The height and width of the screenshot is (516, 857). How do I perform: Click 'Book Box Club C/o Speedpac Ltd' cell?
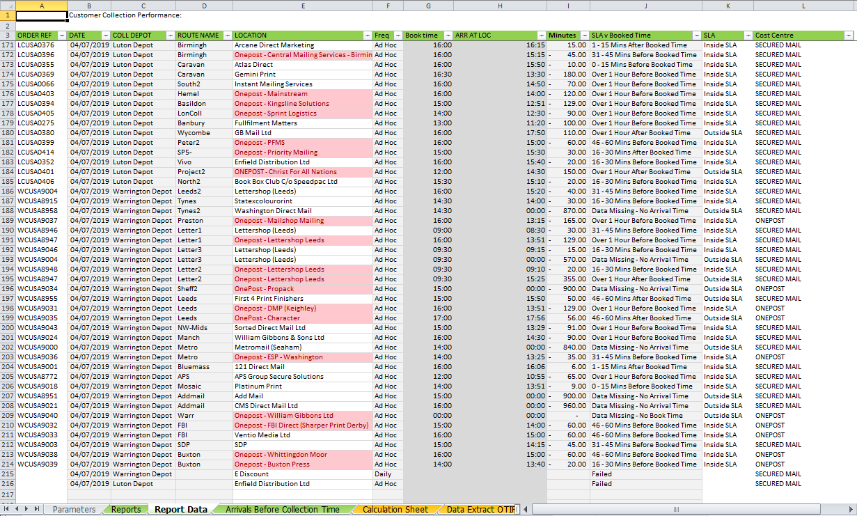click(x=303, y=182)
